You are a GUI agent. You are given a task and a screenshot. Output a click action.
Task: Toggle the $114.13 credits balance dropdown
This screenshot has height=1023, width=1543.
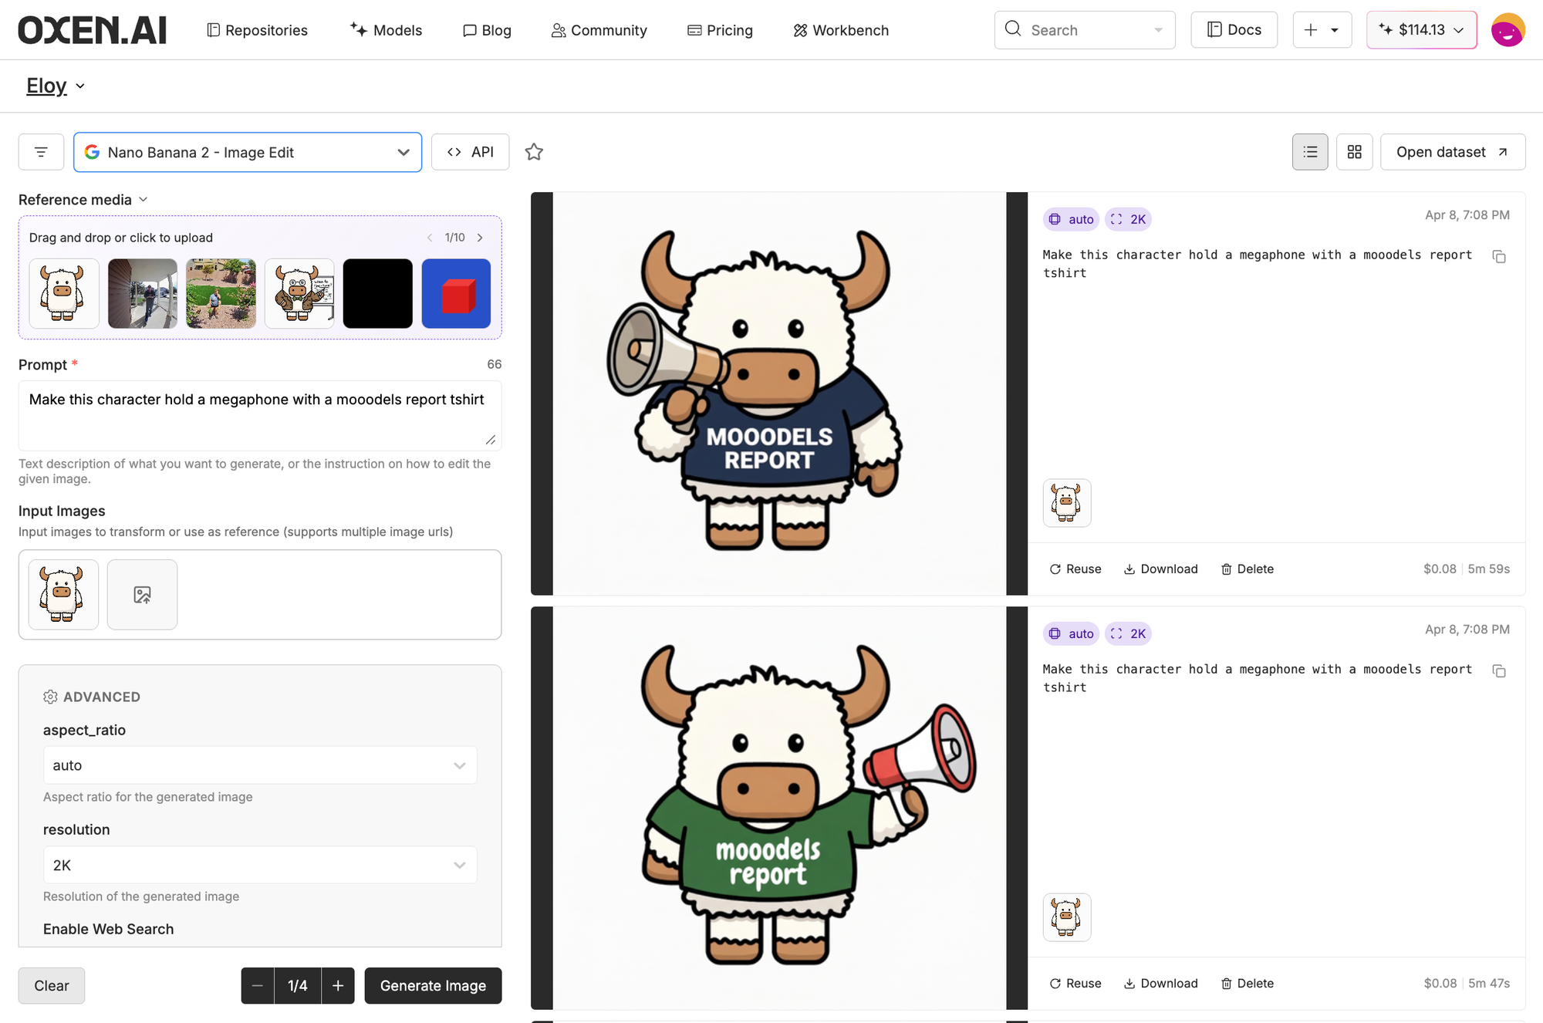1421,30
